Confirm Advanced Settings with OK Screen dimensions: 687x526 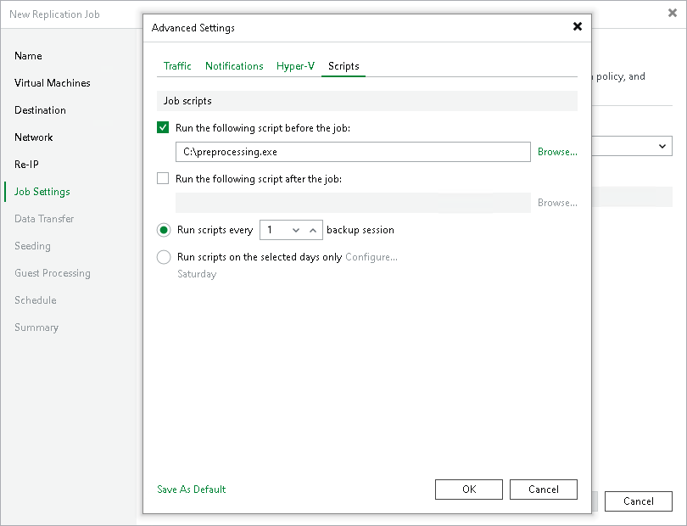pos(469,490)
